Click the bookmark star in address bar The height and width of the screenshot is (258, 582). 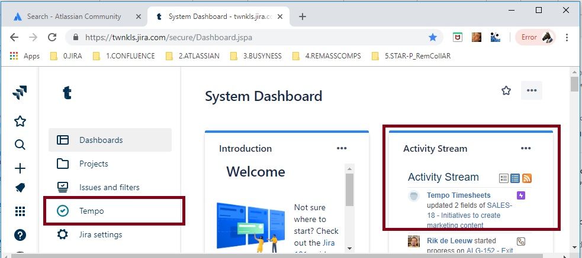click(432, 37)
